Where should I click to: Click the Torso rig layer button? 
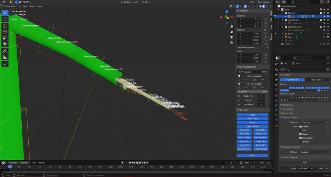click(x=252, y=115)
